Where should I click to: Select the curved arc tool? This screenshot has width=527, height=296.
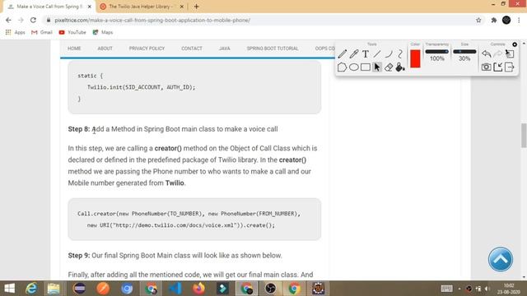pyautogui.click(x=389, y=53)
